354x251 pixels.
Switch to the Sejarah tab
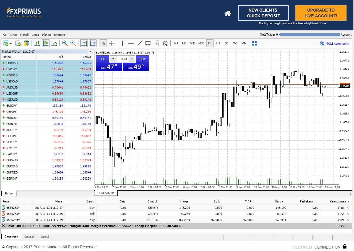(x=30, y=236)
